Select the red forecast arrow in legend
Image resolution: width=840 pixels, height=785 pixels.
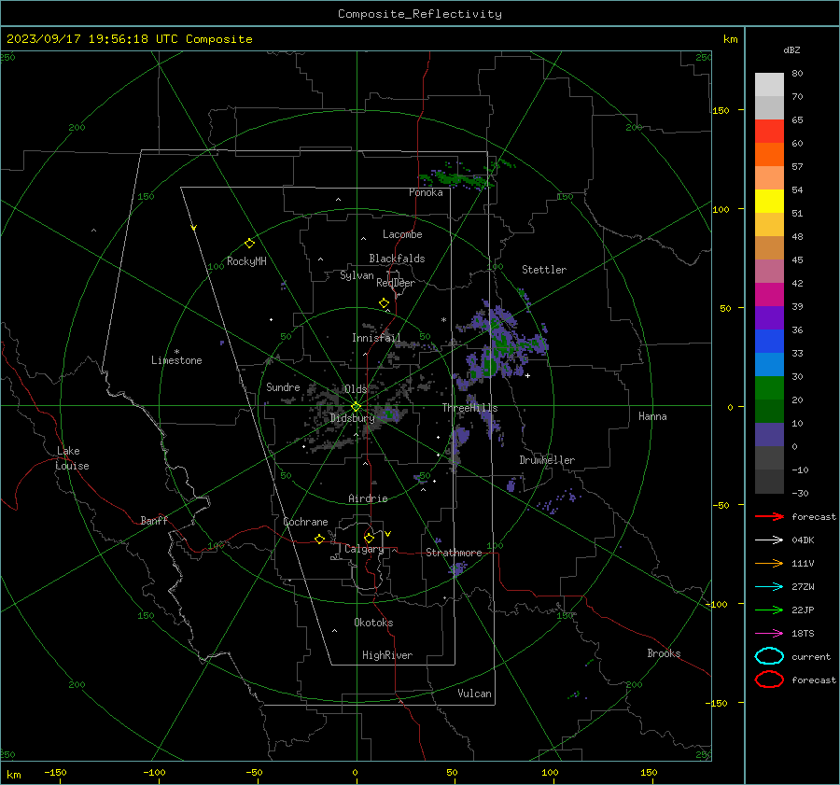pyautogui.click(x=769, y=516)
